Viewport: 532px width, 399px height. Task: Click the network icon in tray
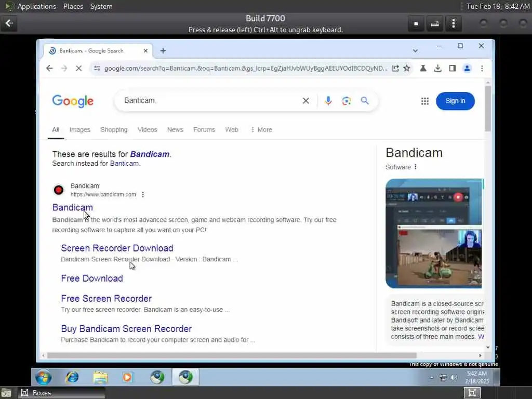(443, 377)
